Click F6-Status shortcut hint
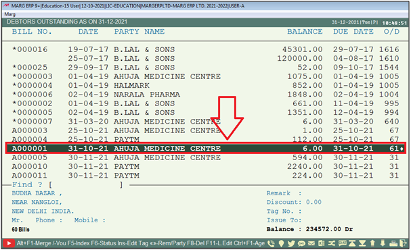The width and height of the screenshot is (411, 250). 104,243
